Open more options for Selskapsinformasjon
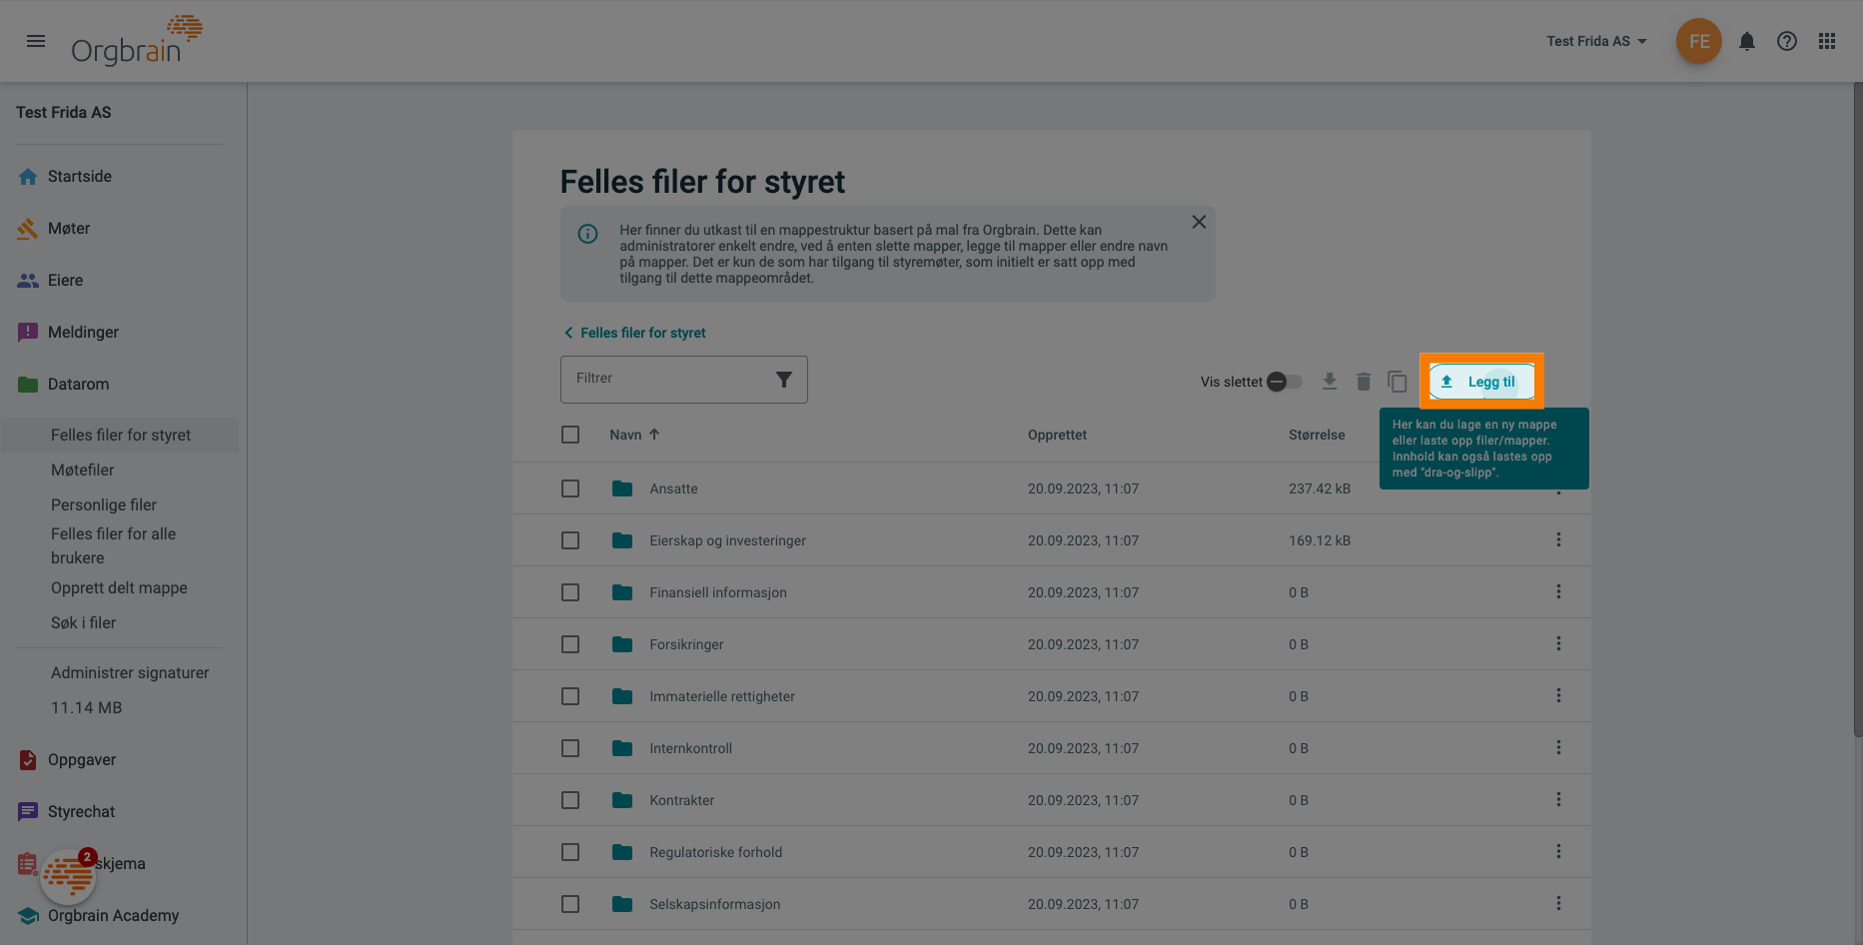This screenshot has height=945, width=1863. pos(1558,904)
